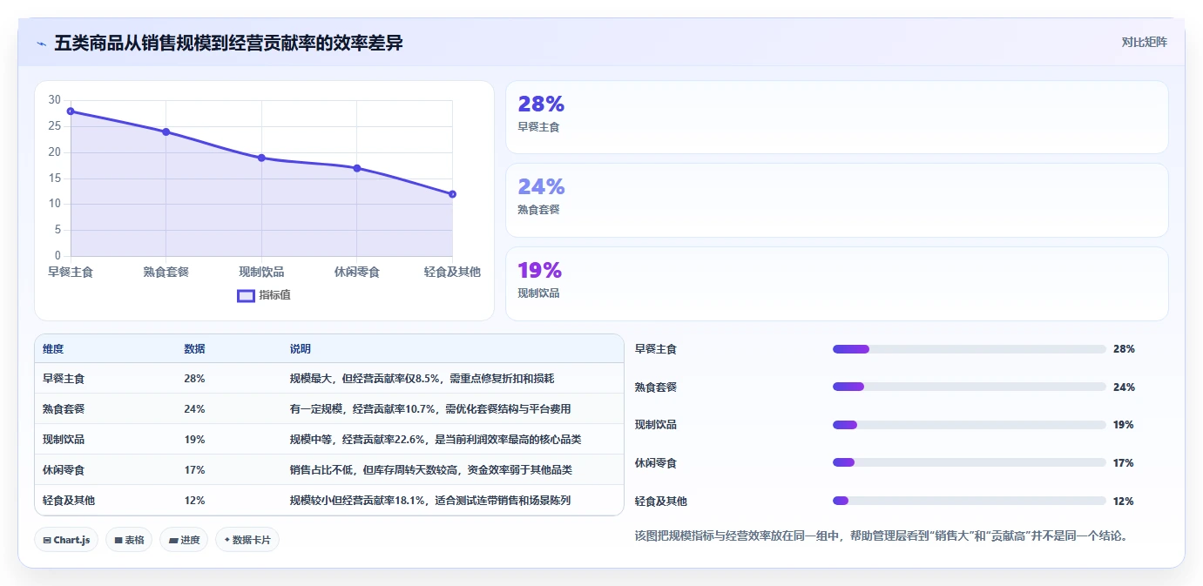
Task: Click the 早餐主食 cell in the table
Action: (x=64, y=379)
